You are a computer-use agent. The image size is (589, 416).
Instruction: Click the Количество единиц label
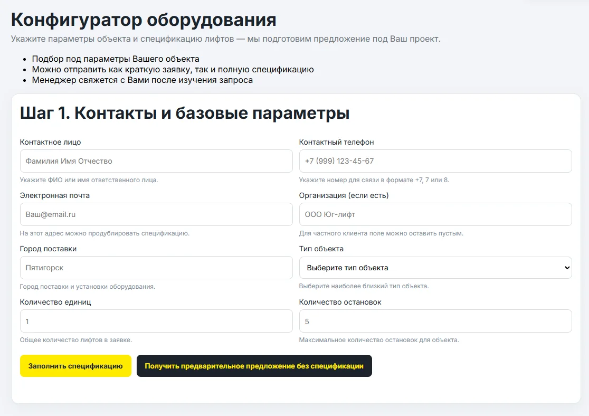[55, 302]
